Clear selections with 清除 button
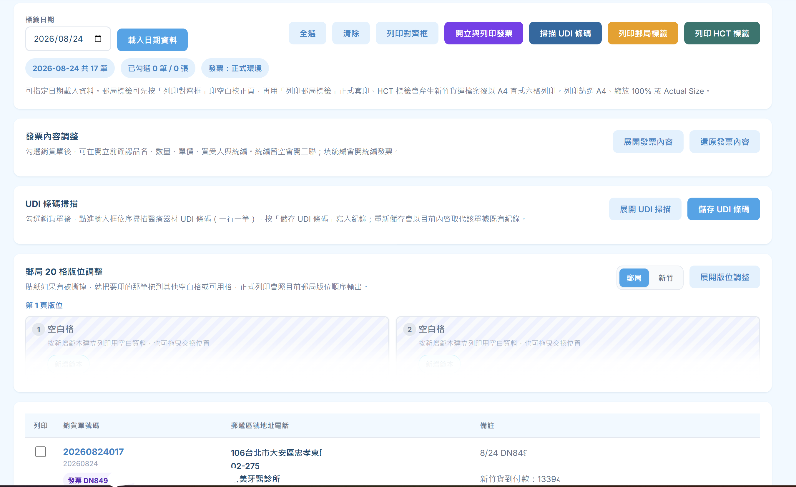Viewport: 796px width, 487px height. click(x=351, y=33)
